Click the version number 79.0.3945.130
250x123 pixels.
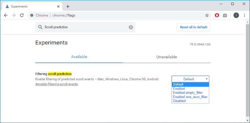tap(200, 44)
